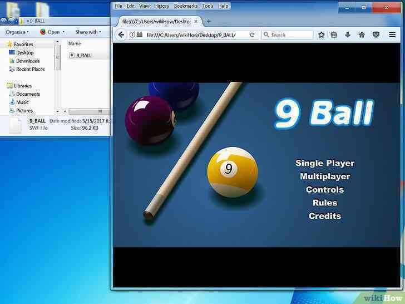Click the search magnifier icon in search box
This screenshot has height=304, width=405.
266,35
